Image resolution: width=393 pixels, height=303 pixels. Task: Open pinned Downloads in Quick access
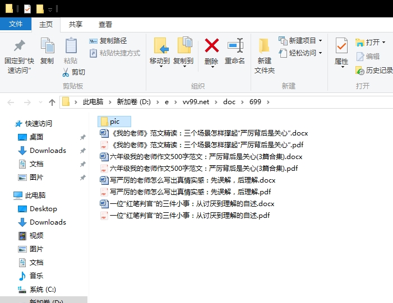click(42, 151)
